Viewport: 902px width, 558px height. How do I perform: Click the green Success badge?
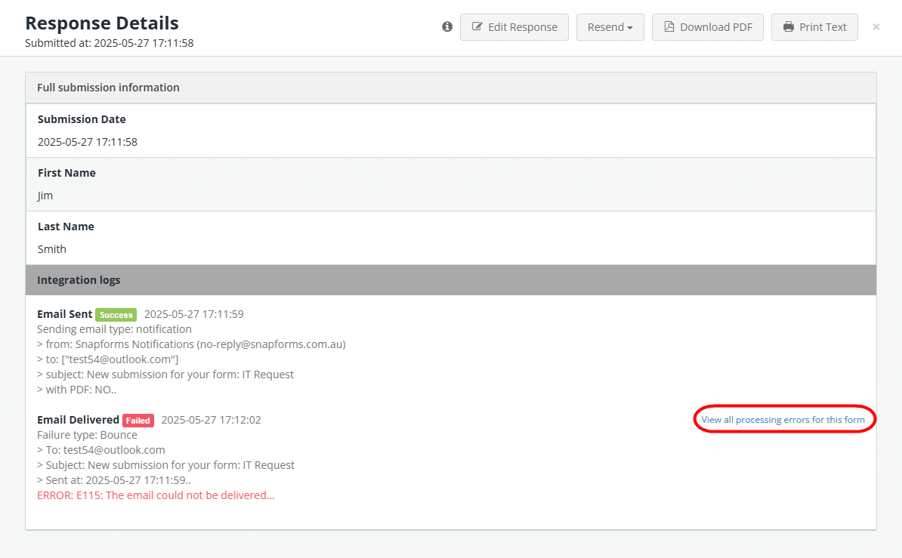pyautogui.click(x=116, y=315)
